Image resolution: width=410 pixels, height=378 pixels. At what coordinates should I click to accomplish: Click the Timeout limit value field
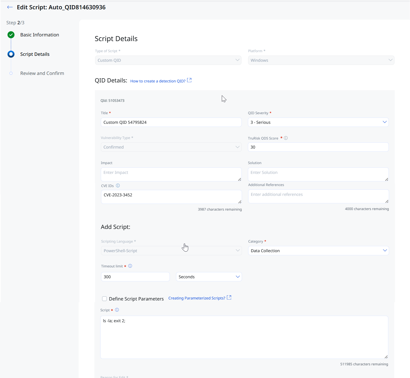(x=135, y=277)
